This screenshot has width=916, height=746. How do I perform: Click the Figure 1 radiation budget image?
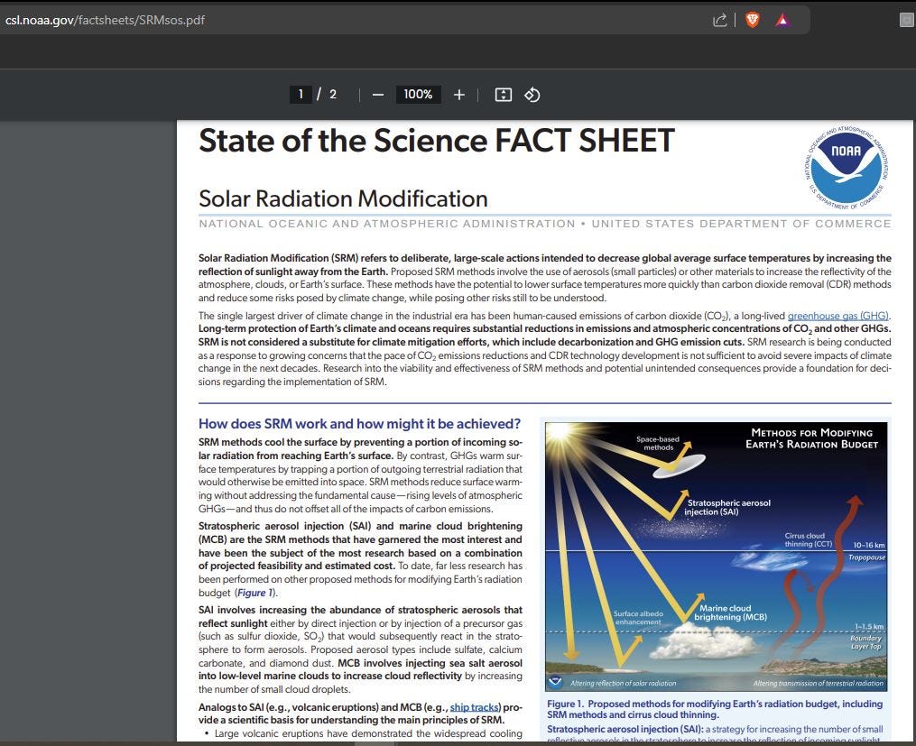click(716, 557)
